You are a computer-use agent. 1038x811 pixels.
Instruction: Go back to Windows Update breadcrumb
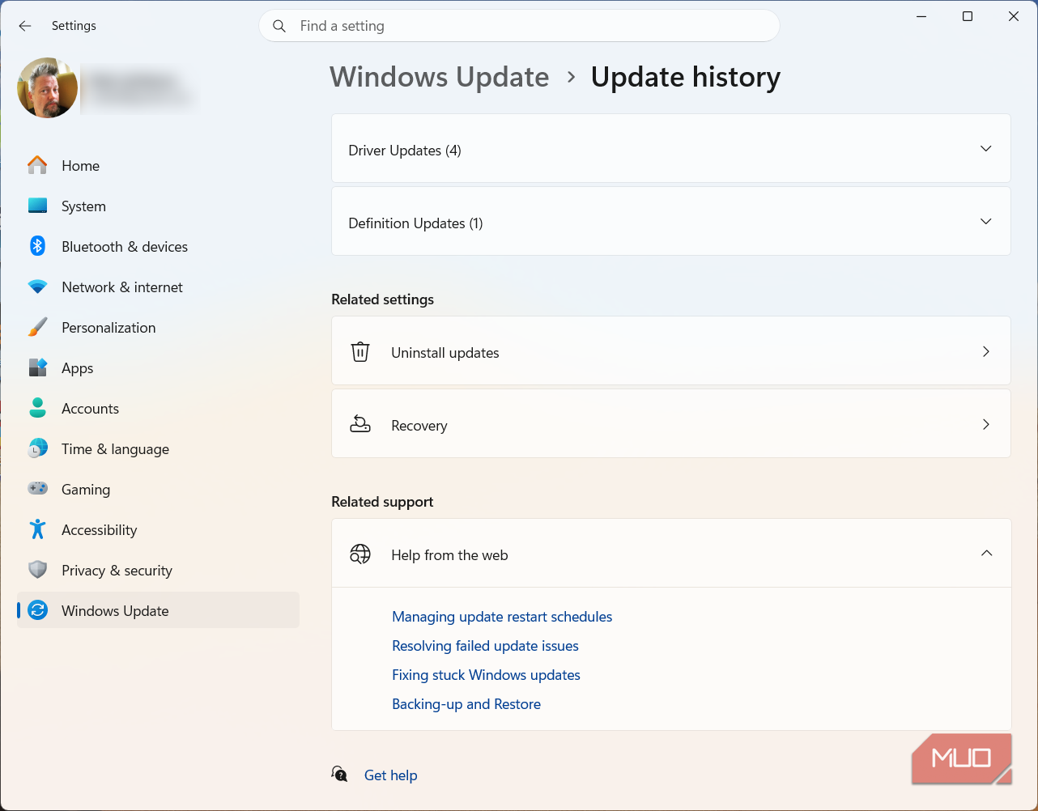440,77
